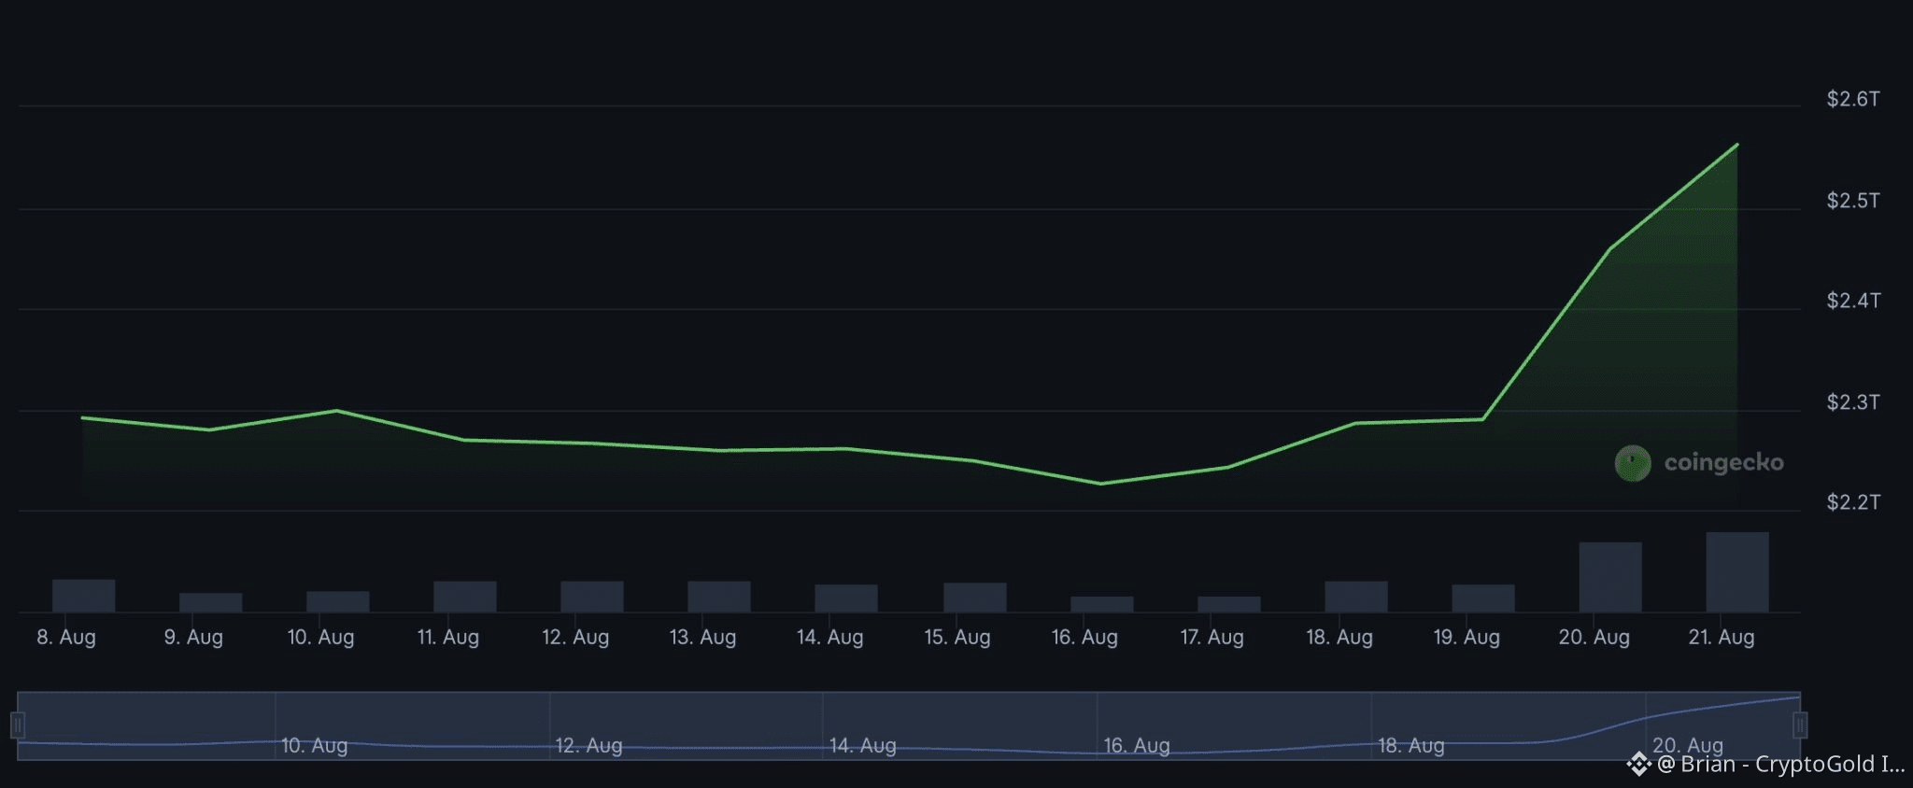Click 18. Aug in the range navigator
The width and height of the screenshot is (1913, 788).
[x=1411, y=746]
